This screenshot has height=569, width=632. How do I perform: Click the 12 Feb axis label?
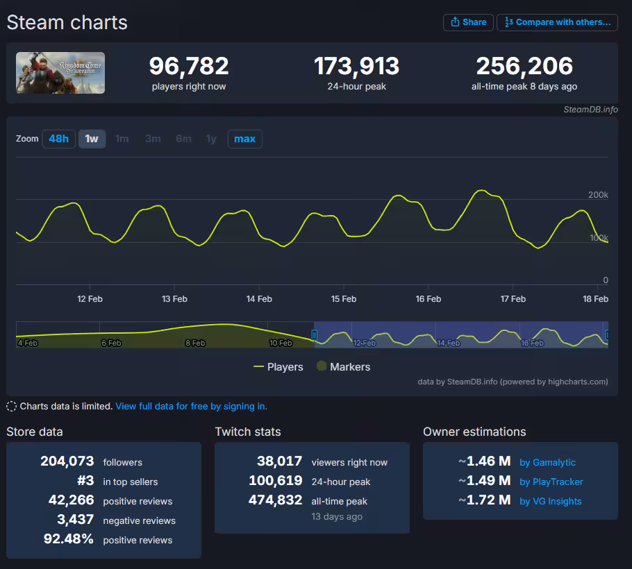point(90,299)
